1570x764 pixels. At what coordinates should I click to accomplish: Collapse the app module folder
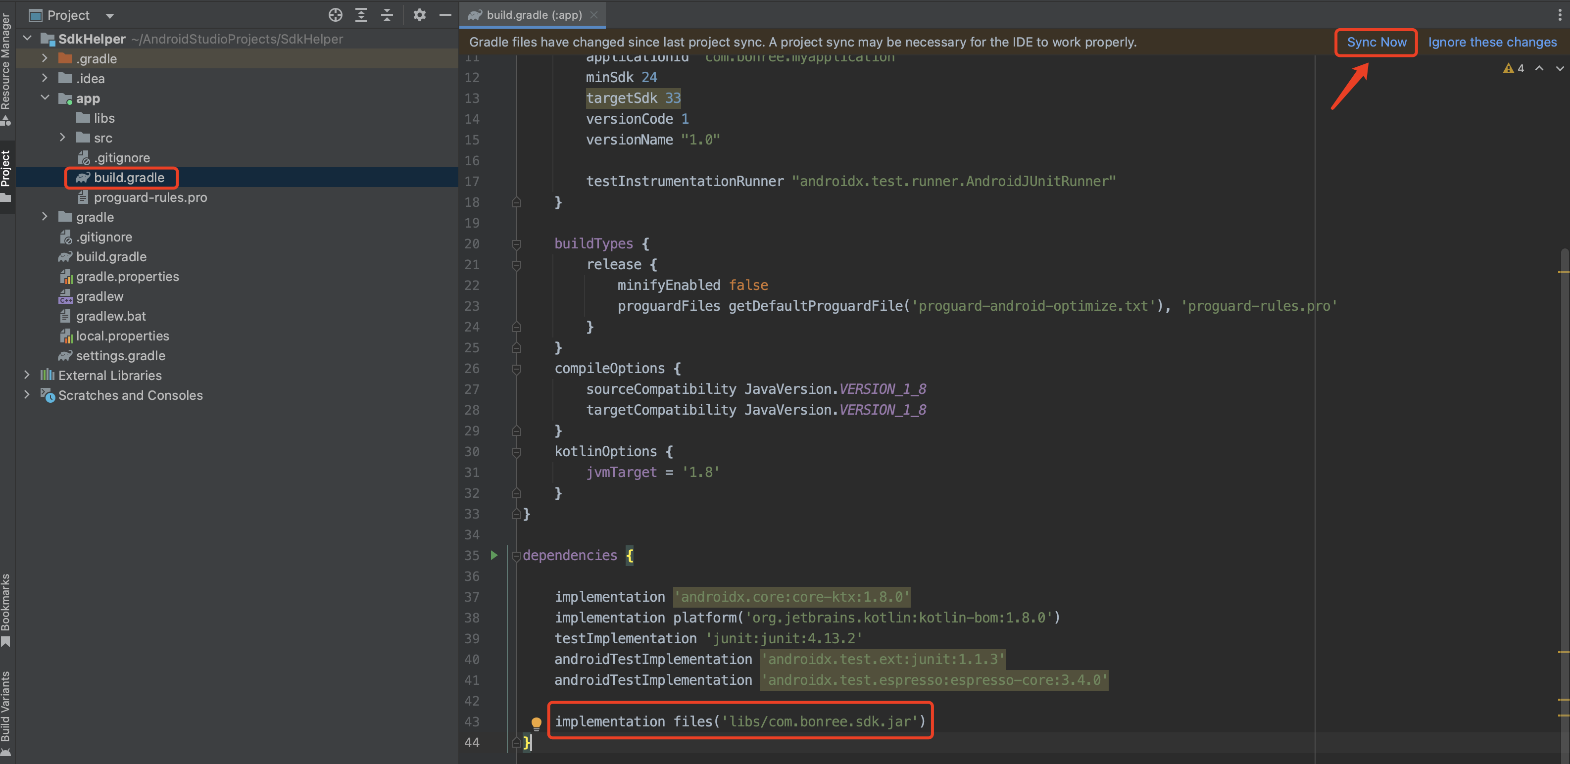click(x=45, y=98)
